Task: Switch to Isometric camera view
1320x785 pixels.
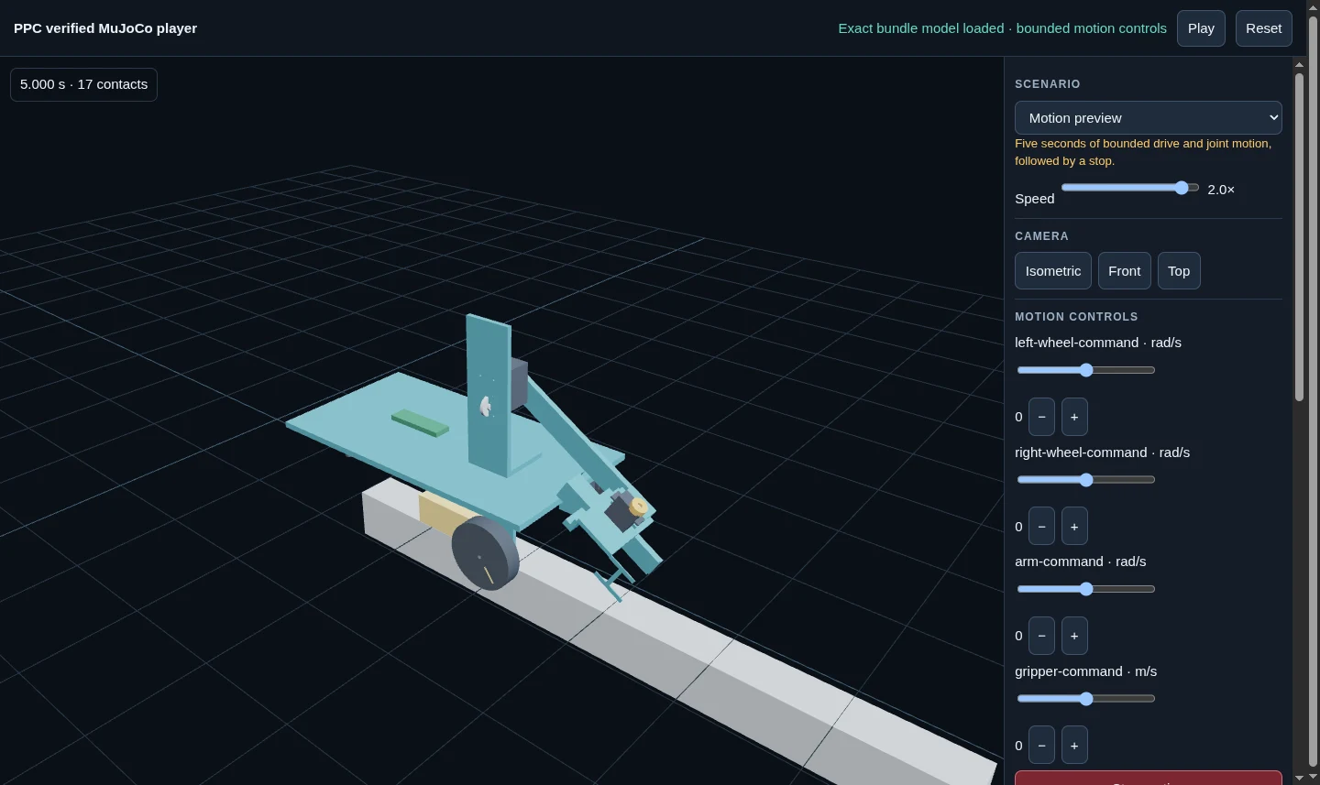Action: click(x=1053, y=271)
